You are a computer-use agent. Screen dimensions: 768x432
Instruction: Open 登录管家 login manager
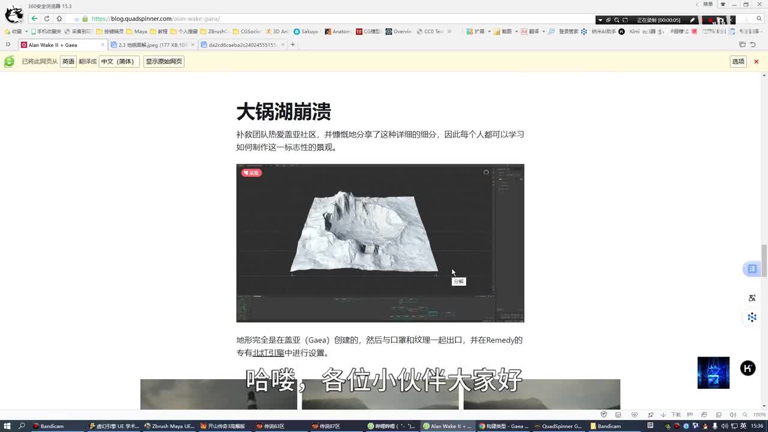pyautogui.click(x=563, y=31)
